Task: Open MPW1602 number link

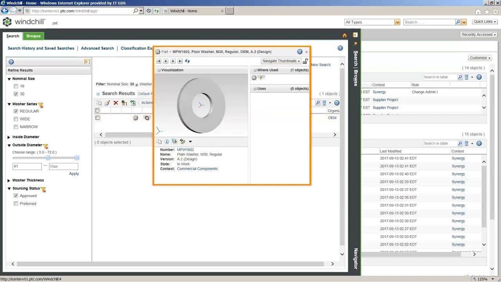Action: 185,150
